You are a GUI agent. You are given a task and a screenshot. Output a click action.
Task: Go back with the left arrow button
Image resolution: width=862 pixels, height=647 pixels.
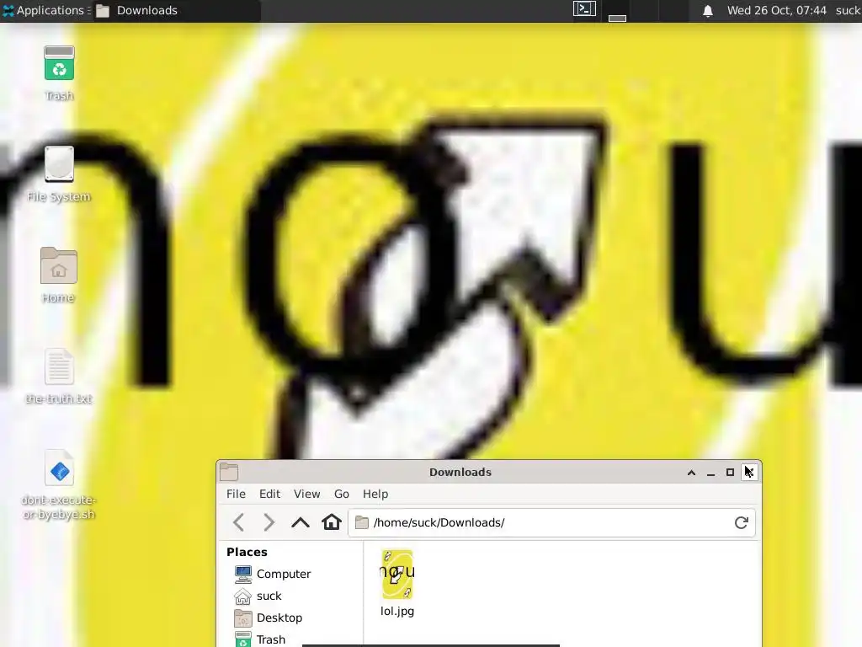(x=238, y=522)
